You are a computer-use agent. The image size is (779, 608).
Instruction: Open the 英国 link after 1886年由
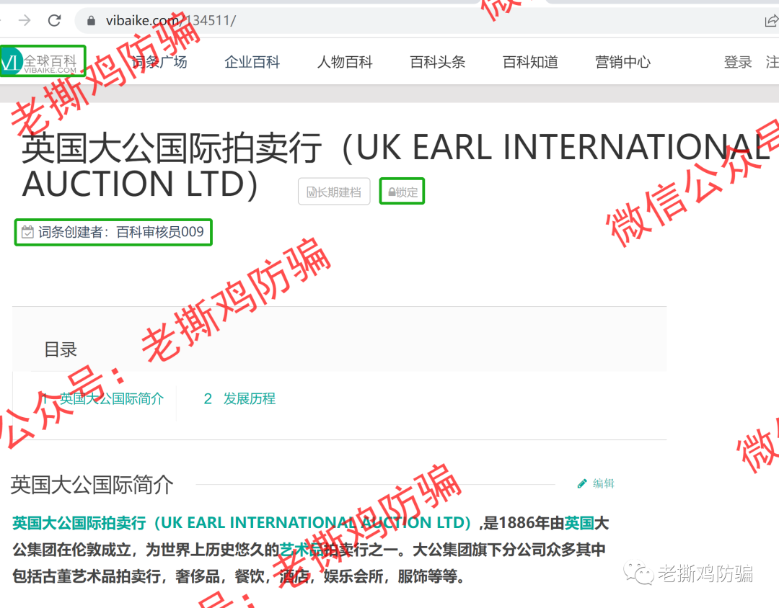[578, 522]
